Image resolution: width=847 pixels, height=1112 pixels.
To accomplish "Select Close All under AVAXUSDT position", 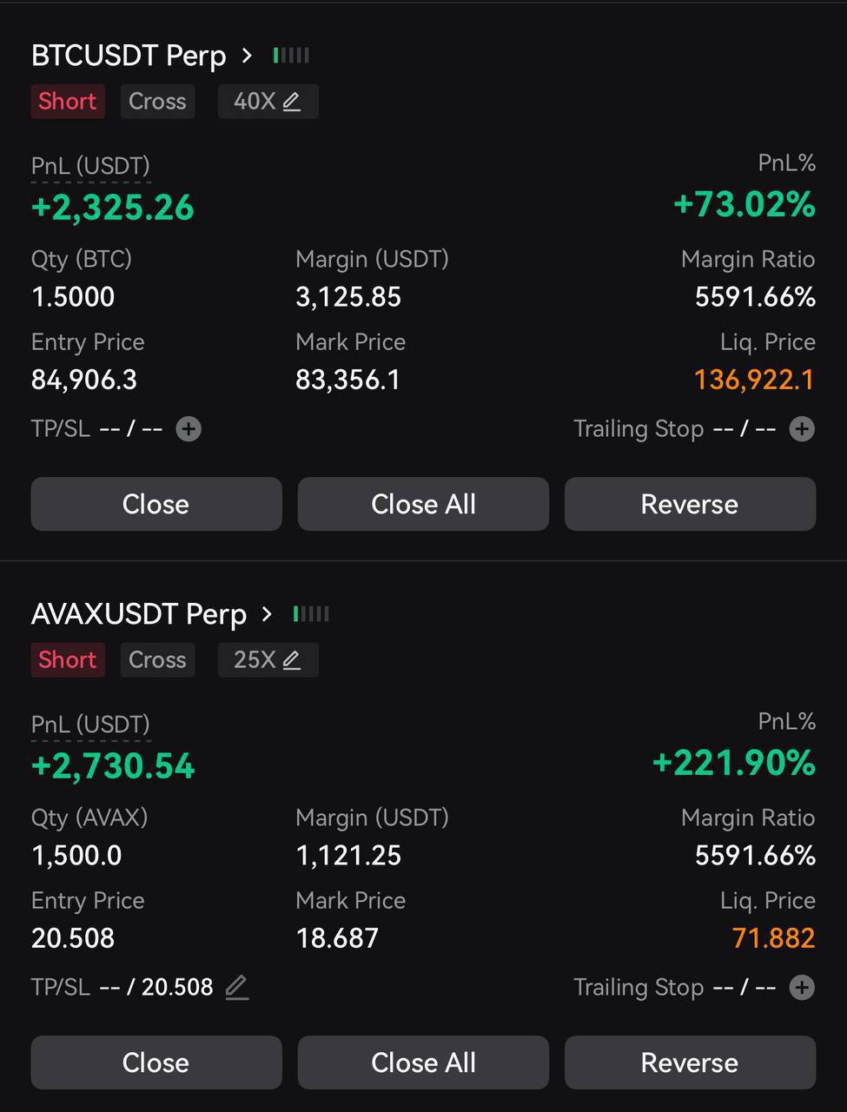I will [x=423, y=1062].
